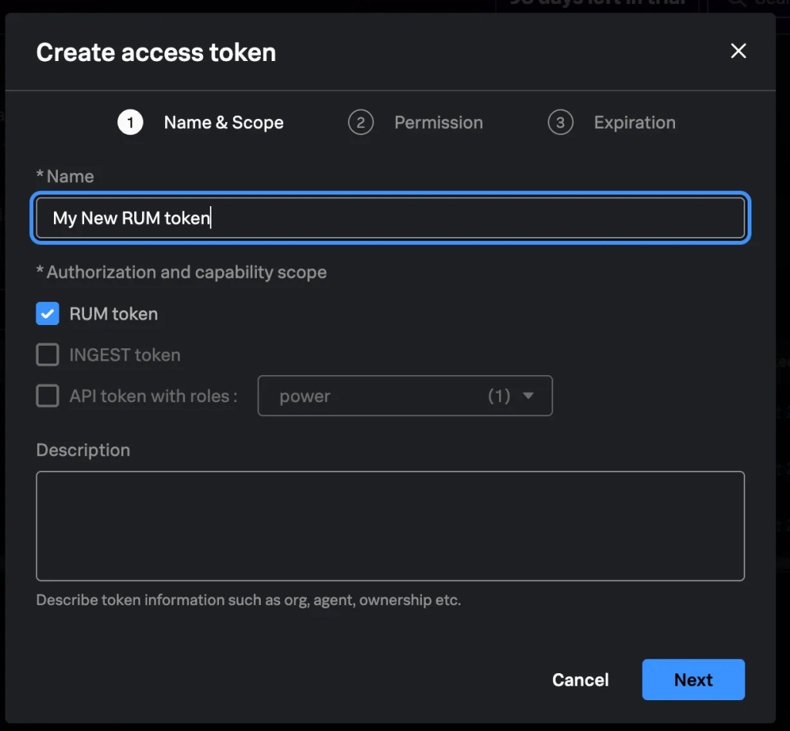Click the "RUM token" label text
Image resolution: width=790 pixels, height=731 pixels.
click(x=113, y=314)
